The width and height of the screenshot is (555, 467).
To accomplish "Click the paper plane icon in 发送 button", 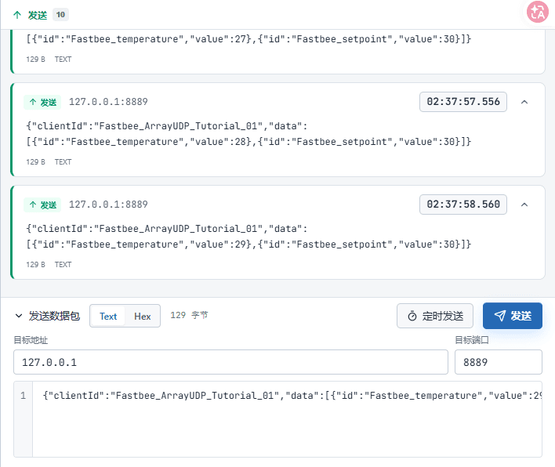I will click(x=500, y=316).
